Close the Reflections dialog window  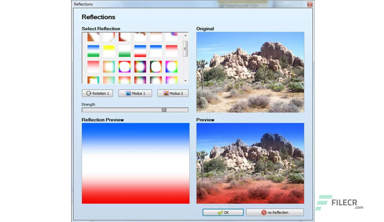(x=310, y=4)
